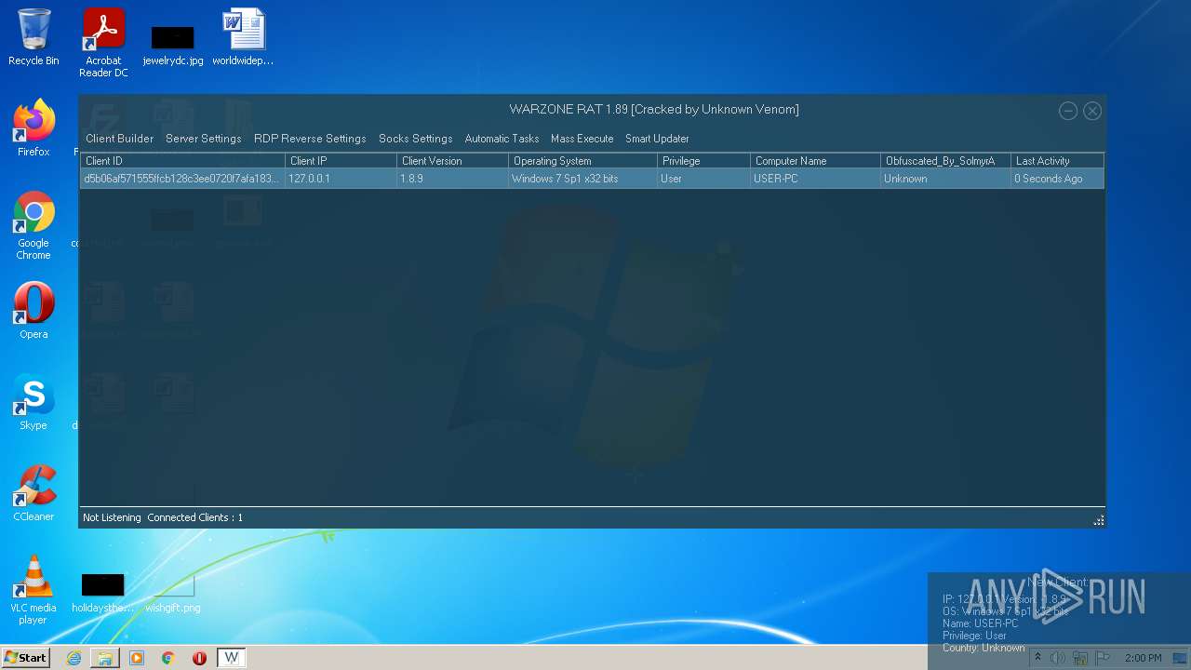Screen dimensions: 1191x670
Task: Open the Recycle Bin desktop icon
Action: click(x=33, y=37)
